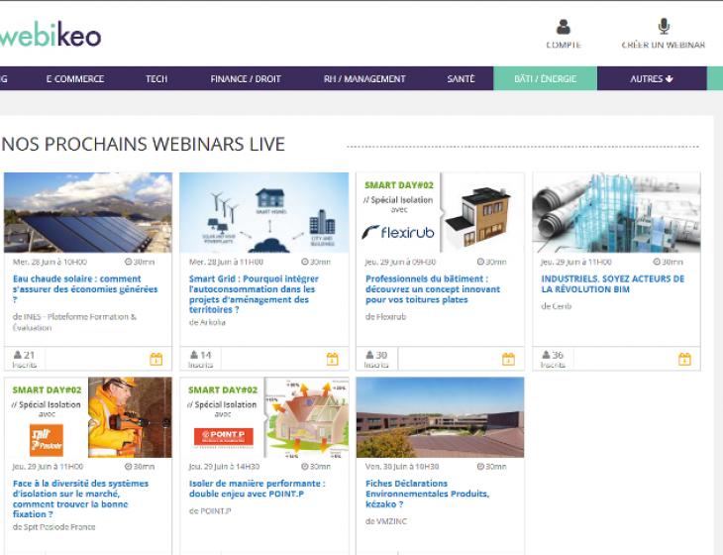723x555 pixels.
Task: Open the RH / Management category
Action: point(364,79)
